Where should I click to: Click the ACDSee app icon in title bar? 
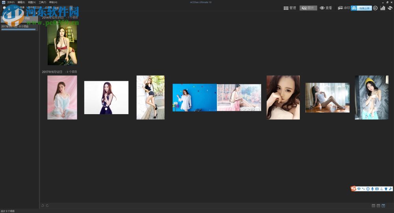click(x=4, y=2)
